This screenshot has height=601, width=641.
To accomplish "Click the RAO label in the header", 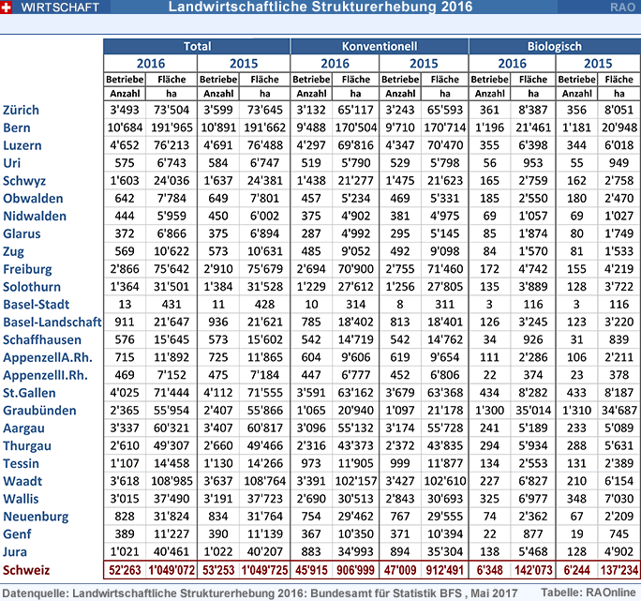I will (x=624, y=8).
